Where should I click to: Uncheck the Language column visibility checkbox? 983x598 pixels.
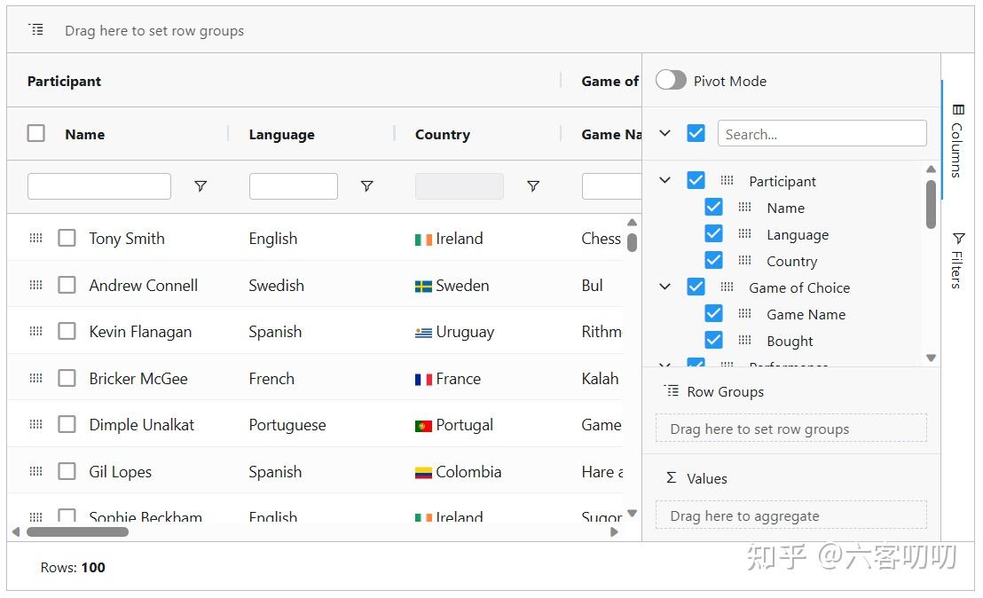tap(713, 234)
